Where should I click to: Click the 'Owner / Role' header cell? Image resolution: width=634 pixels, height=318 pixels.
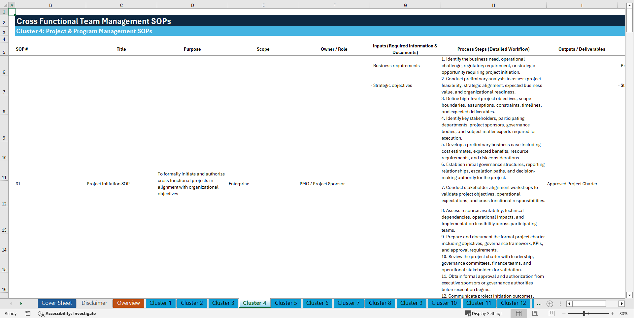click(334, 49)
